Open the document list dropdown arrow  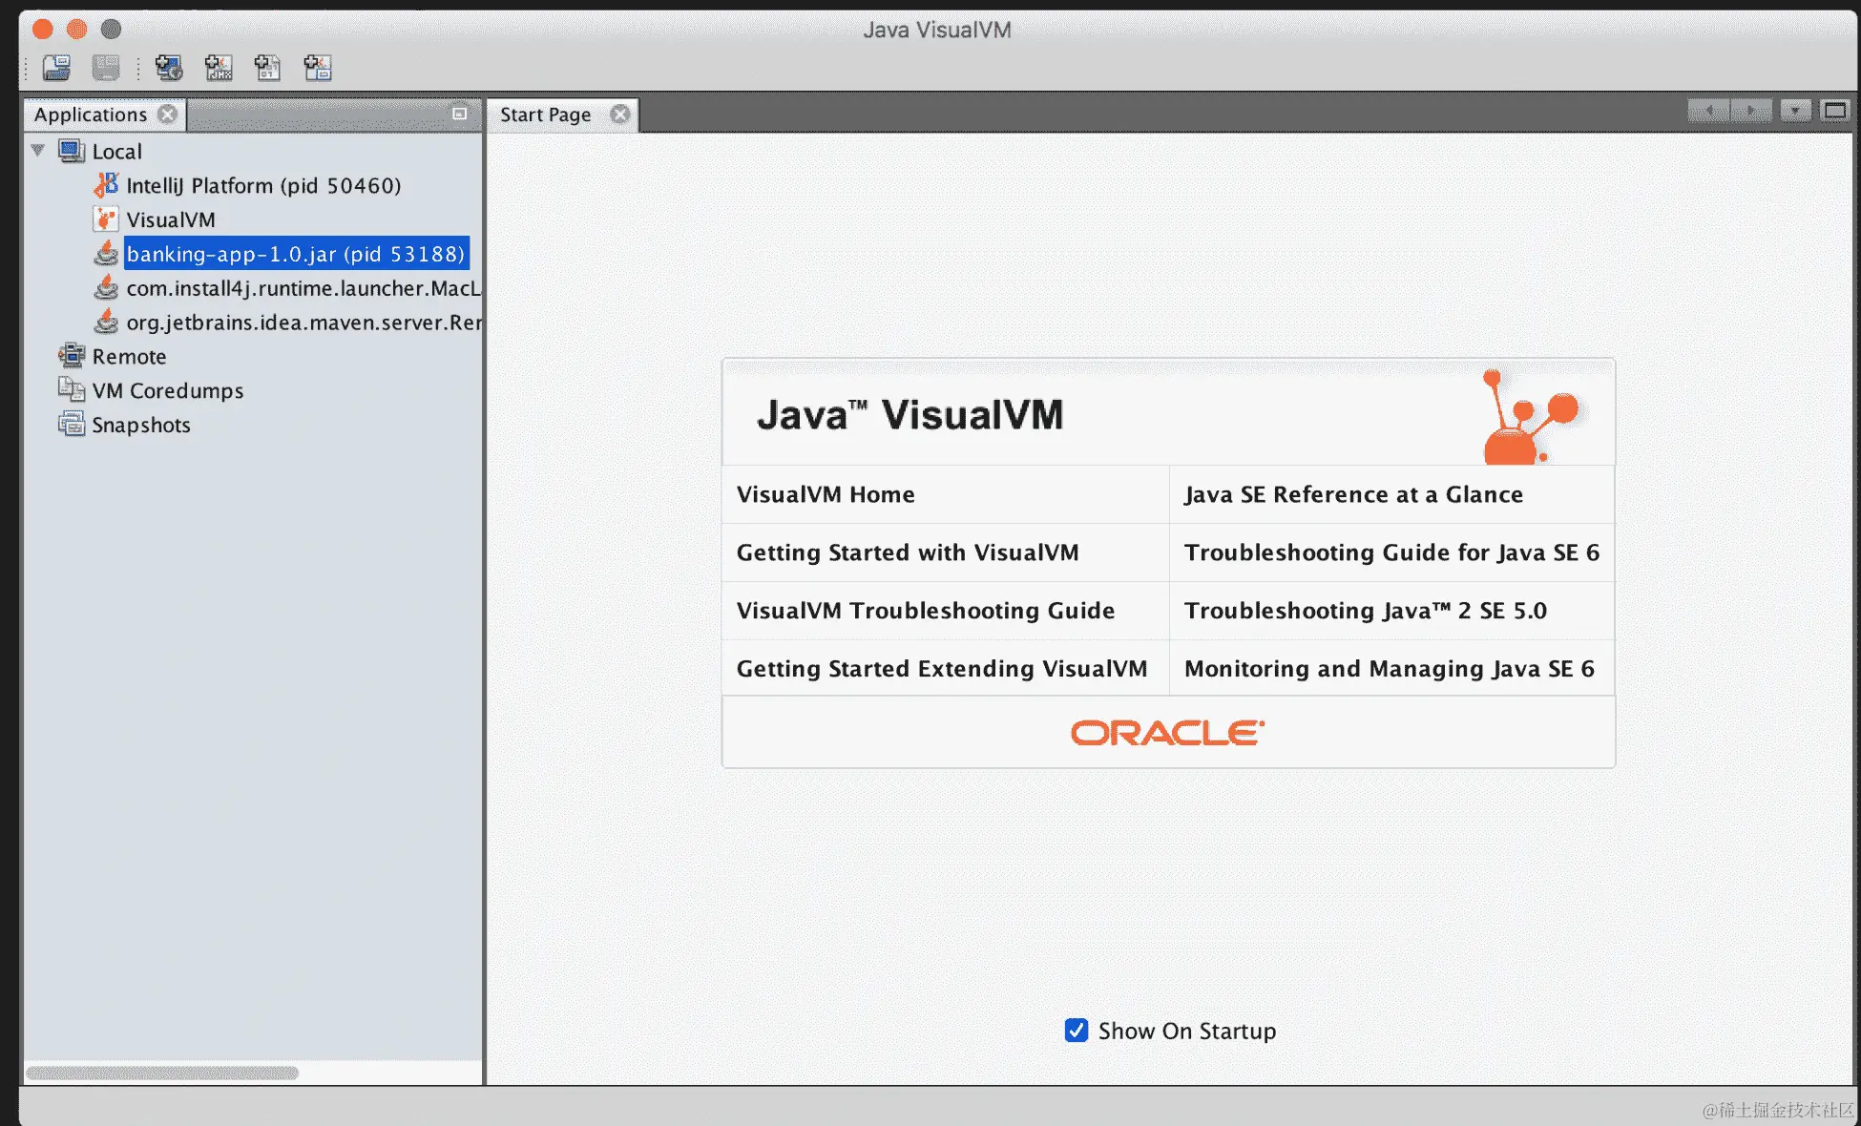(1794, 111)
